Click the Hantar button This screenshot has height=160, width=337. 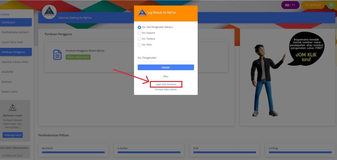[166, 67]
